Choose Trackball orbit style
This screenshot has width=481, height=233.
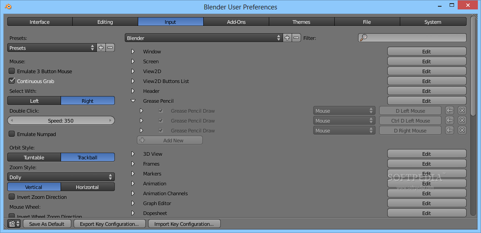click(88, 158)
